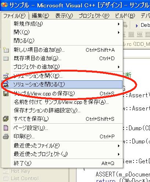150x182 pixels.
Task: Open the Debug configuration dropdown
Action: [145, 25]
